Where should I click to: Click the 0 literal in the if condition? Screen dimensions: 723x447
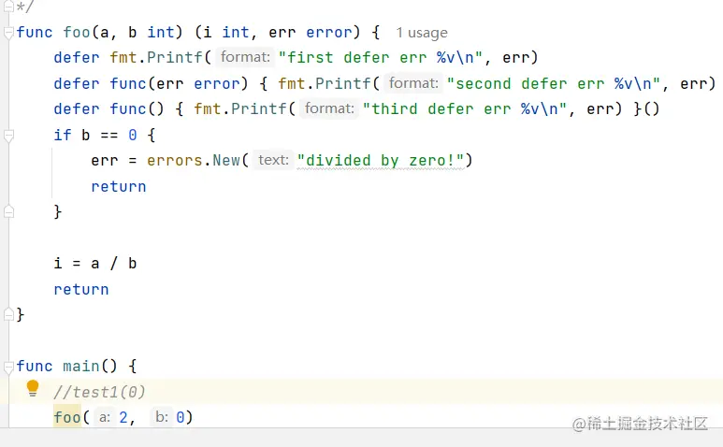133,135
